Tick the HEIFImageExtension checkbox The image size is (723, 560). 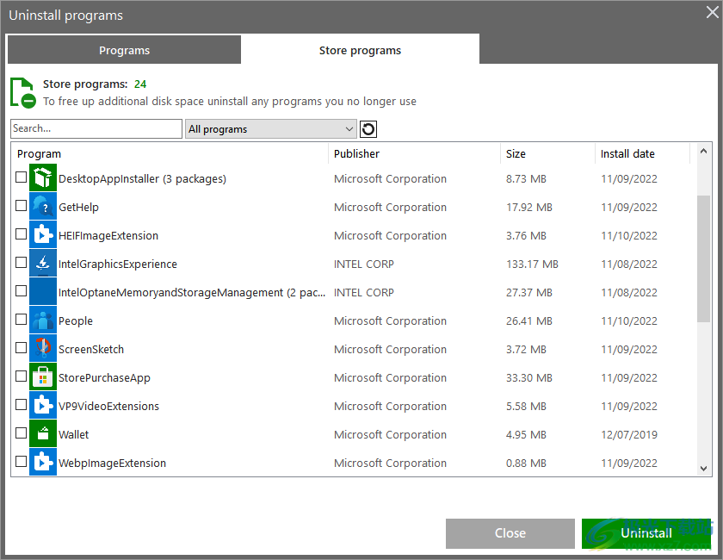click(21, 234)
